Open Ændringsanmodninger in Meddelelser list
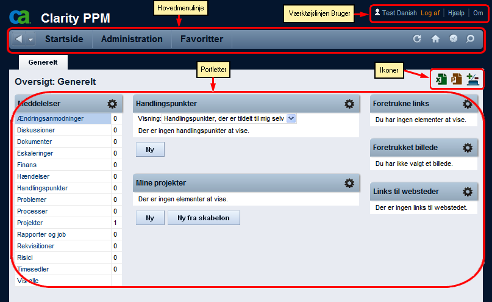Image resolution: width=492 pixels, height=302 pixels. 50,118
